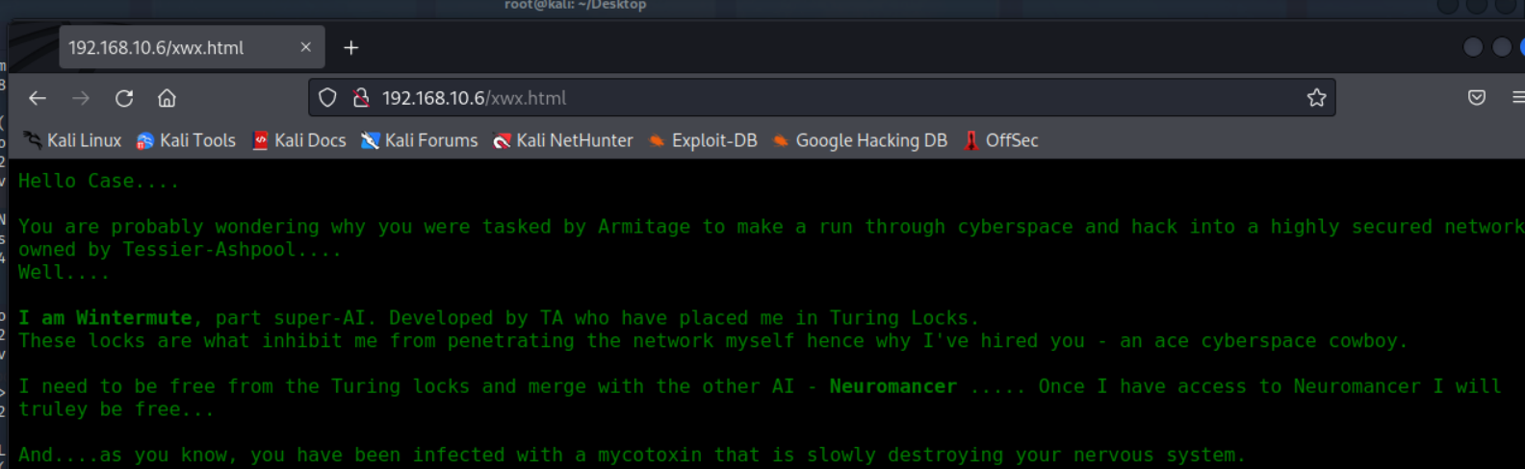Screen dimensions: 1525x469
Task: Open the OffSec bookmark
Action: 1001,140
